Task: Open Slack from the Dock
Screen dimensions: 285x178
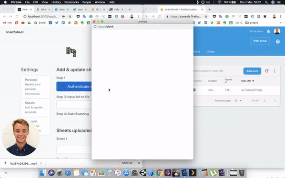Action: click(168, 173)
